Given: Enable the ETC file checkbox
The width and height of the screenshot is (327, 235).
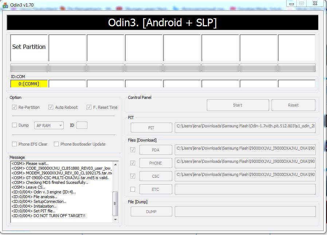Looking at the screenshot, I should tap(133, 189).
